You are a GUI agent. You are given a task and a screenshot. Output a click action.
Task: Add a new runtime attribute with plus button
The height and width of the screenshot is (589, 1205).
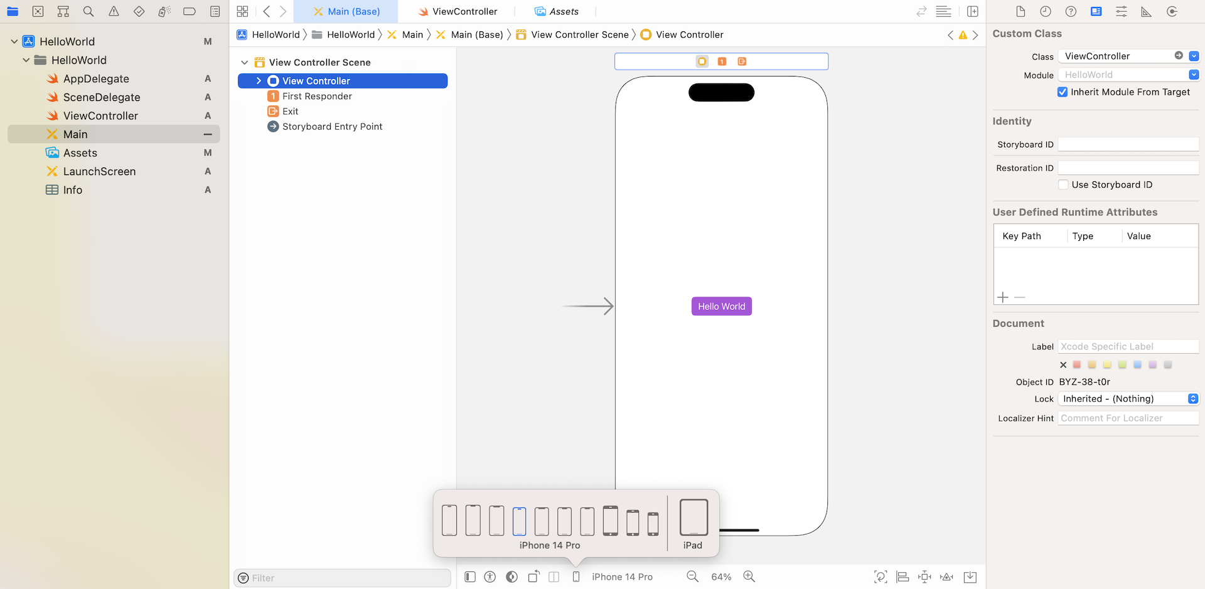coord(1002,297)
